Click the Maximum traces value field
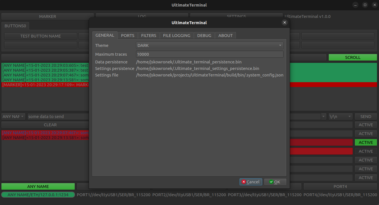This screenshot has height=205, width=379. pyautogui.click(x=209, y=54)
